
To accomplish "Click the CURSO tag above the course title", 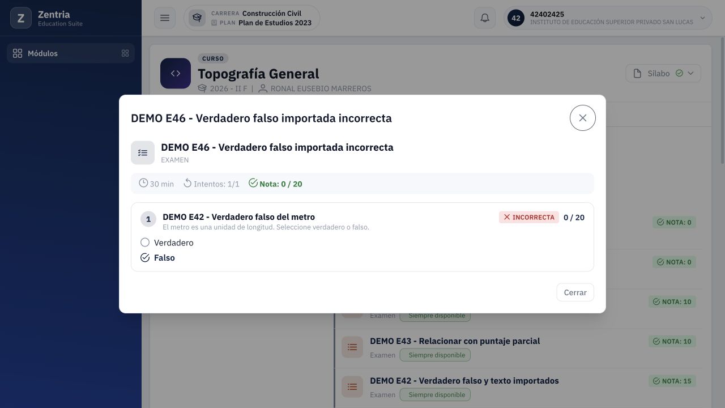I will [x=213, y=58].
